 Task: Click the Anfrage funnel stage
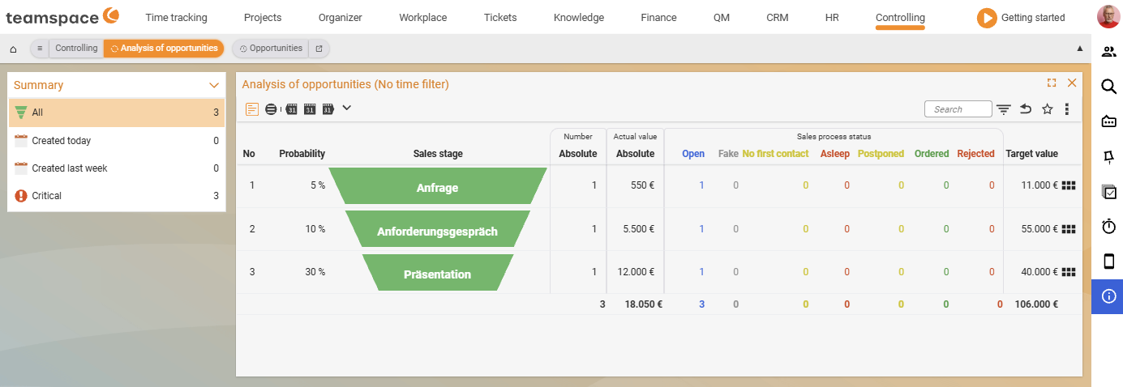coord(438,187)
